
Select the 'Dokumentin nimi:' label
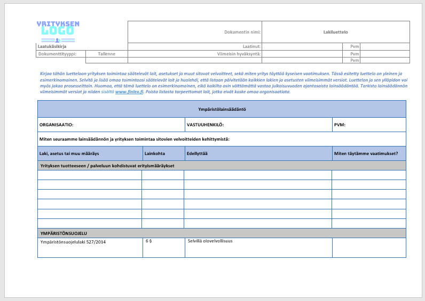pos(242,32)
